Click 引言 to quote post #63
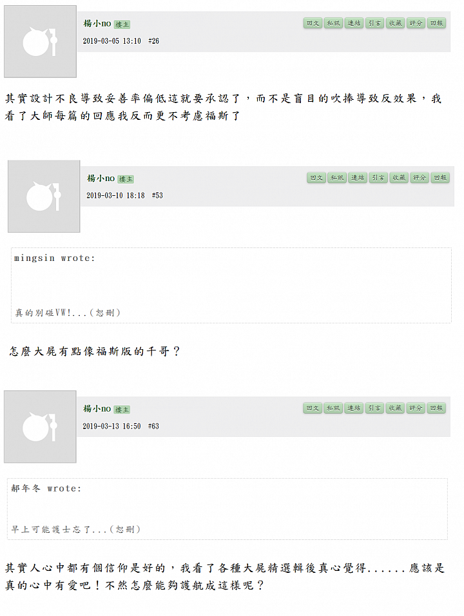This screenshot has height=616, width=464. tap(374, 408)
